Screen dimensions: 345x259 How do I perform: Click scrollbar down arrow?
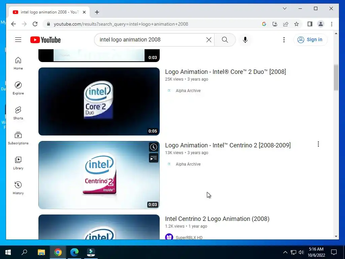pos(336,236)
